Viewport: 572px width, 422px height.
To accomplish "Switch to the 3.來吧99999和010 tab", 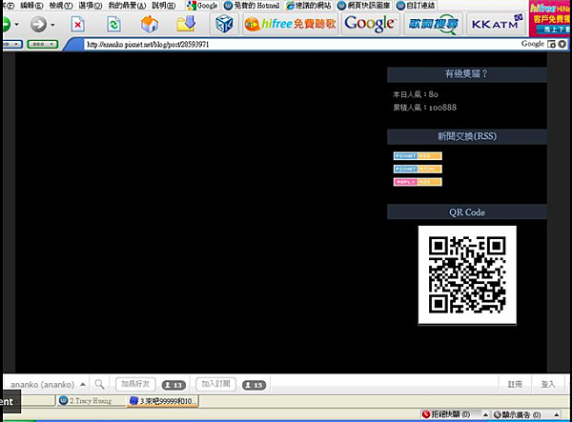I will pos(163,401).
